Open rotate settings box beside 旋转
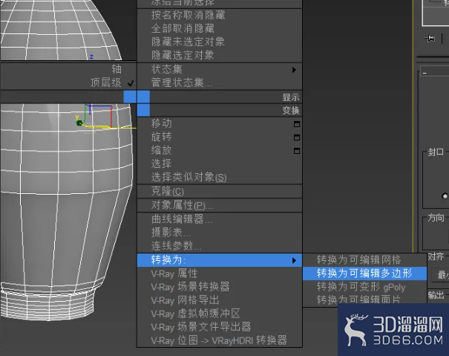This screenshot has height=356, width=449. click(297, 137)
